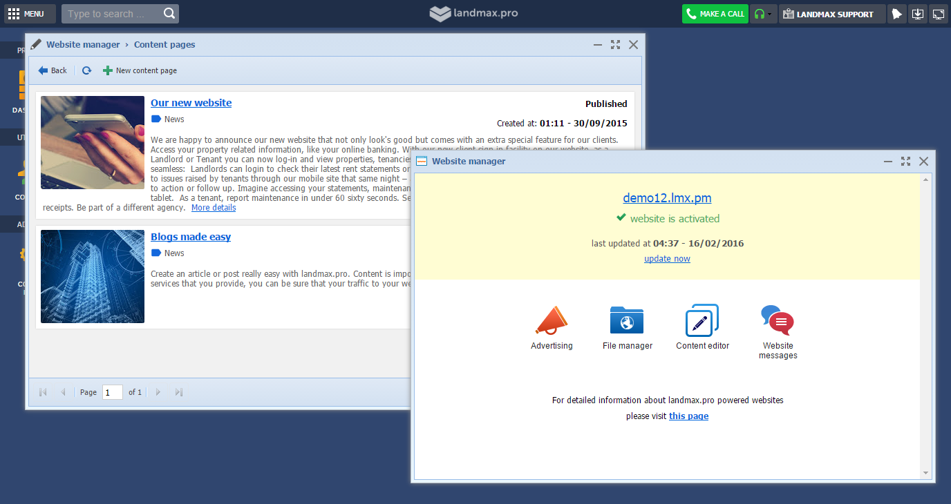Select the blue skyscraper thumbnail for Blogs made easy
This screenshot has height=504, width=951.
(x=93, y=276)
